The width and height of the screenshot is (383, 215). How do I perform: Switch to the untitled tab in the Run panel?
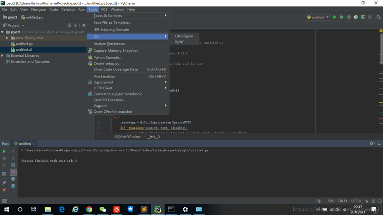pos(25,143)
